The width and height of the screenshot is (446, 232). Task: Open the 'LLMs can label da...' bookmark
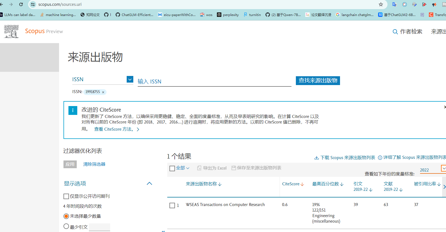(18, 15)
